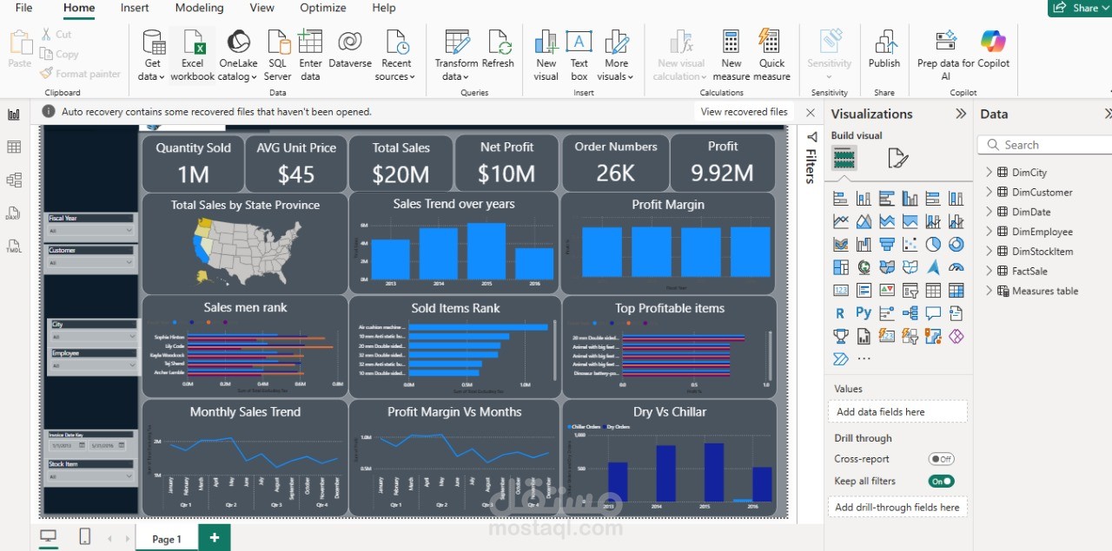Image resolution: width=1112 pixels, height=551 pixels.
Task: Switch to mobile layout icon at bottom
Action: 84,537
